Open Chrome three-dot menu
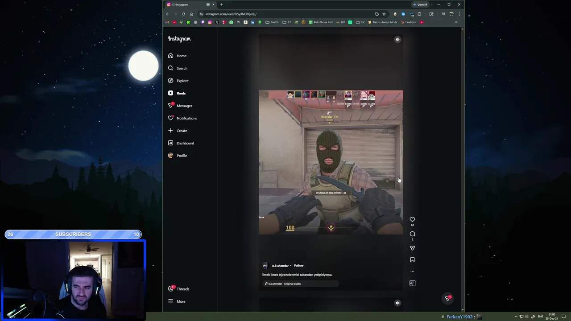The image size is (571, 321). 459,14
